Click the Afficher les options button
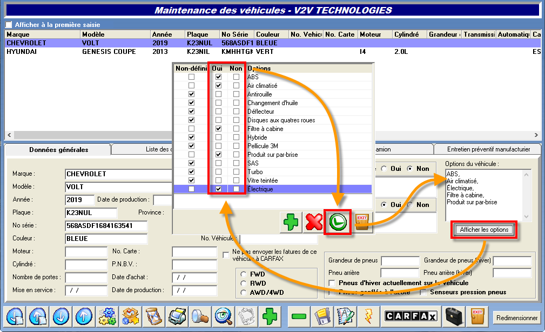The height and width of the screenshot is (332, 545). tap(484, 230)
